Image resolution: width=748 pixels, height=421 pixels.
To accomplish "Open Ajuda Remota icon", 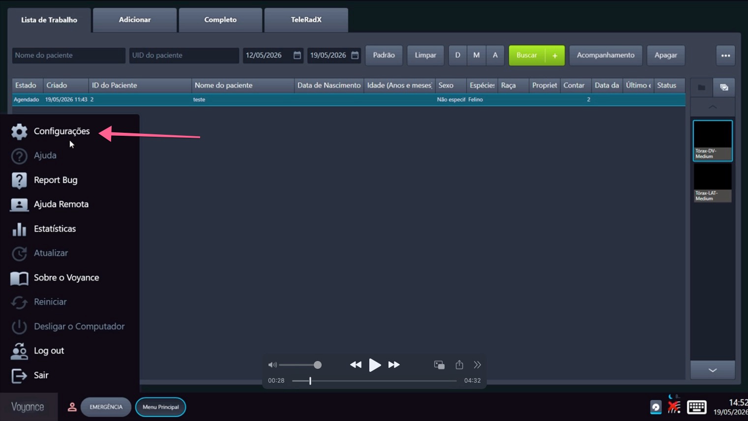I will point(19,205).
